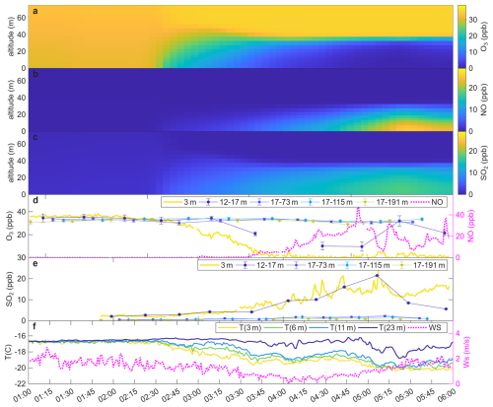Click the '06:00' time axis label
The width and height of the screenshot is (493, 407).
point(447,395)
